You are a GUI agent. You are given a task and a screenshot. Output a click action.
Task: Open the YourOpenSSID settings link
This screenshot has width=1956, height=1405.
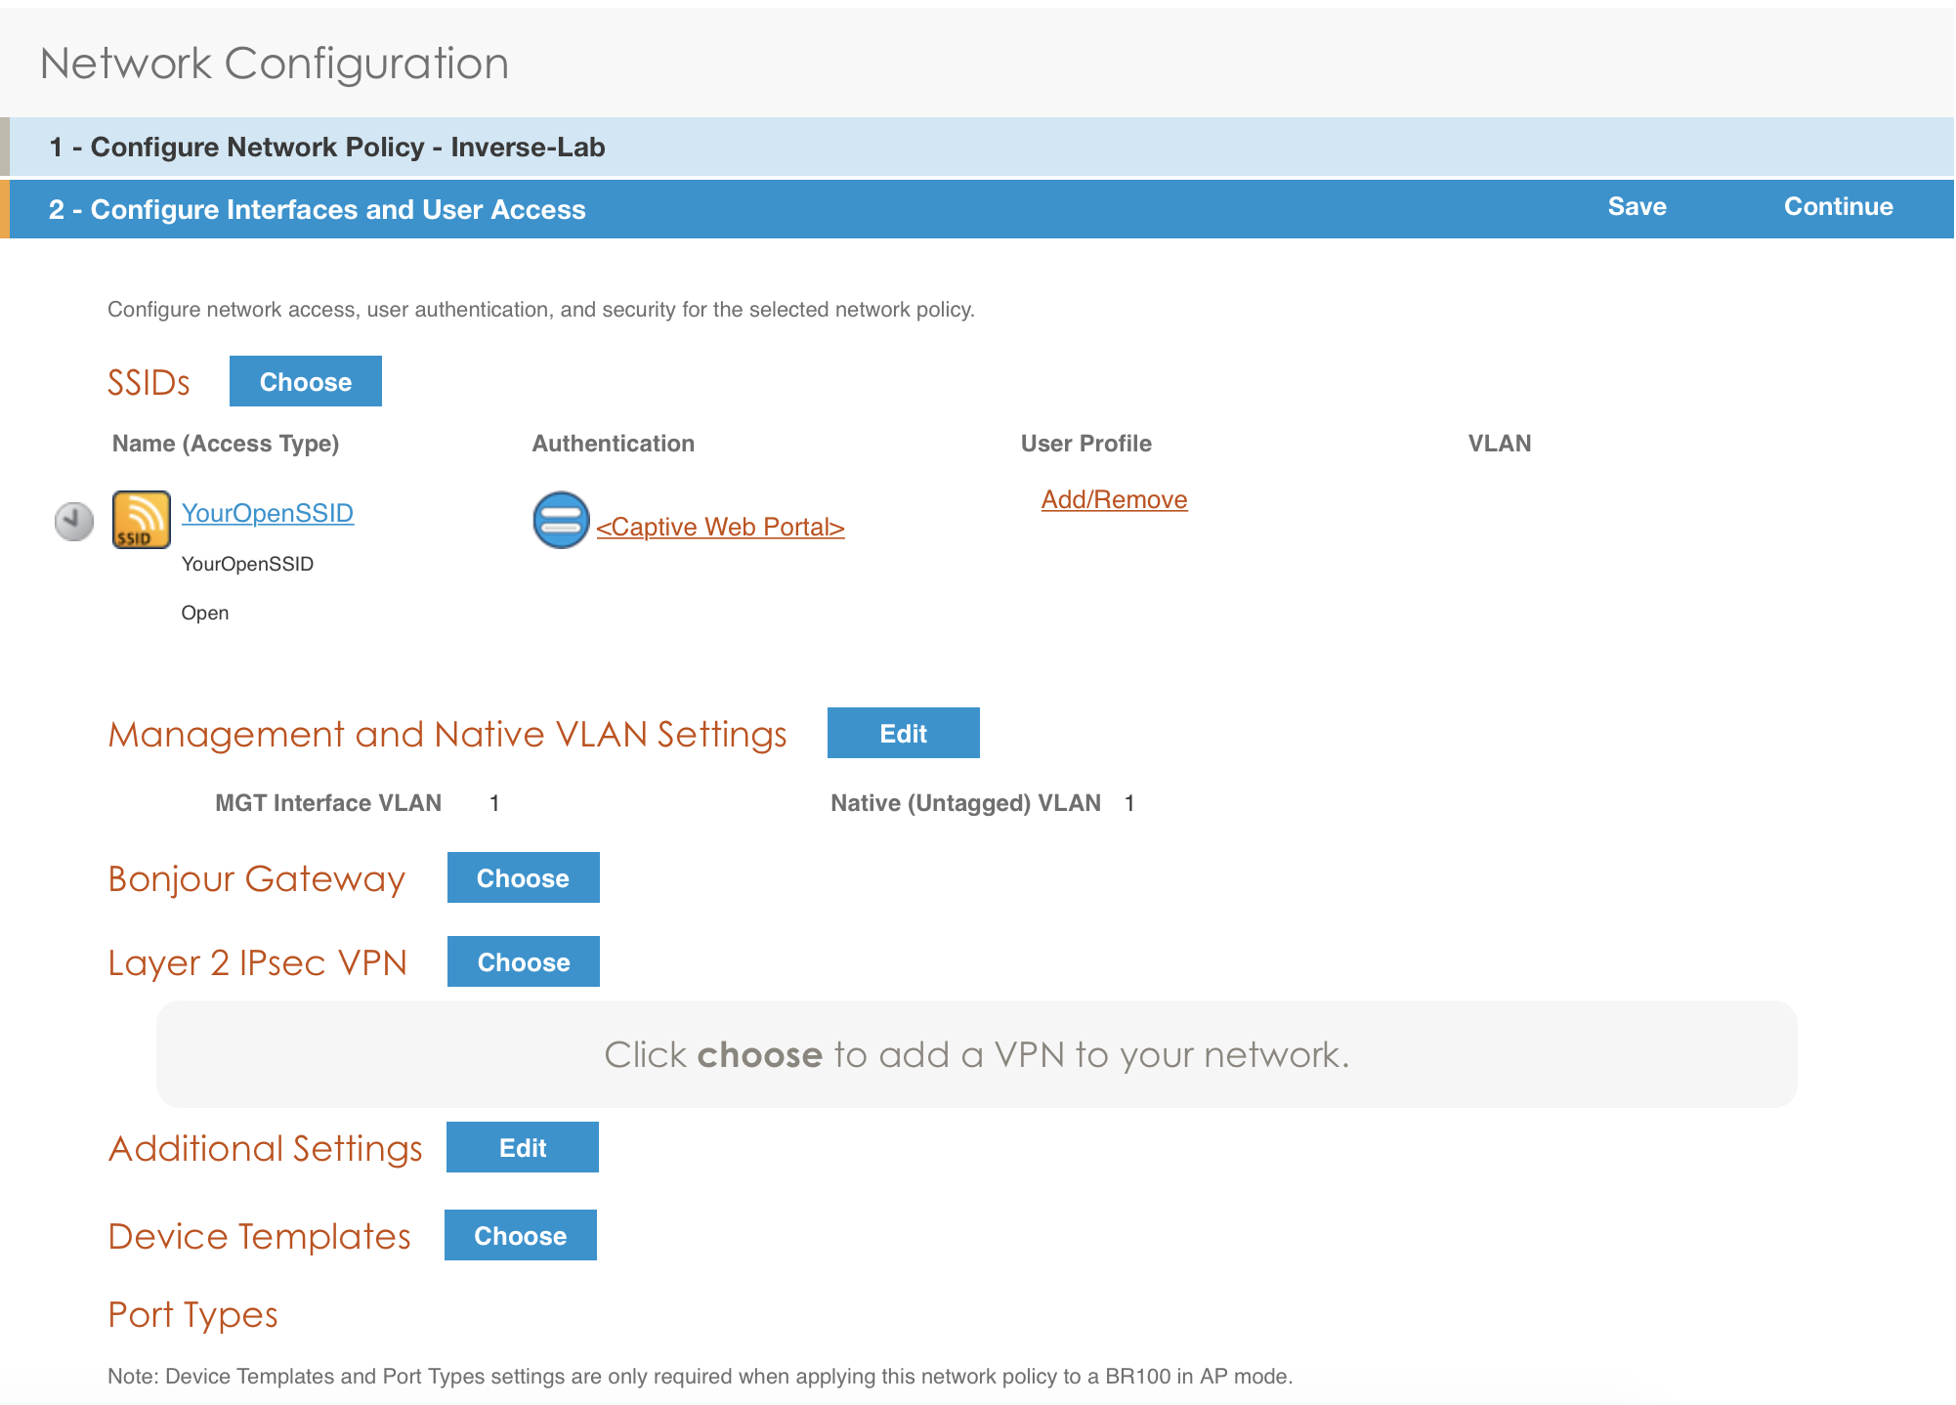(x=268, y=512)
